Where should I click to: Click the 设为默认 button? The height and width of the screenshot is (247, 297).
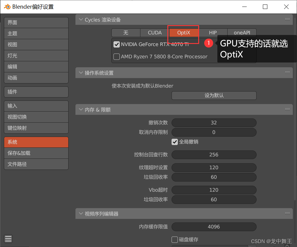214,95
